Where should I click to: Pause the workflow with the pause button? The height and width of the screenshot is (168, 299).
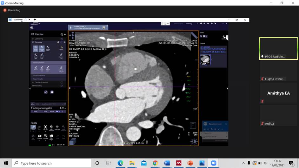click(x=52, y=92)
